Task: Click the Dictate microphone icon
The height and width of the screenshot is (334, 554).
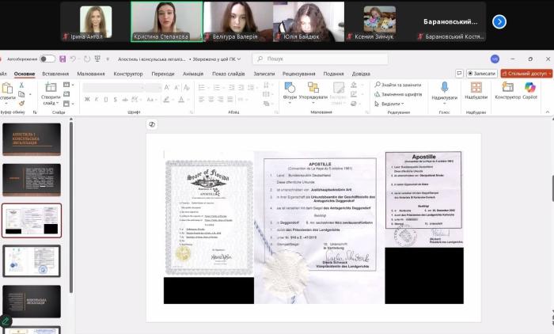Action: 444,87
